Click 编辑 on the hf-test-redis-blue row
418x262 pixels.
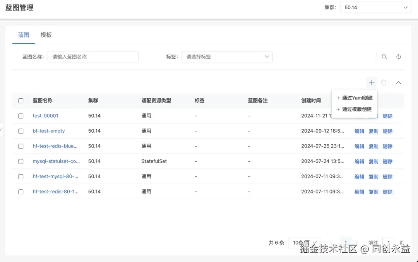(x=359, y=146)
